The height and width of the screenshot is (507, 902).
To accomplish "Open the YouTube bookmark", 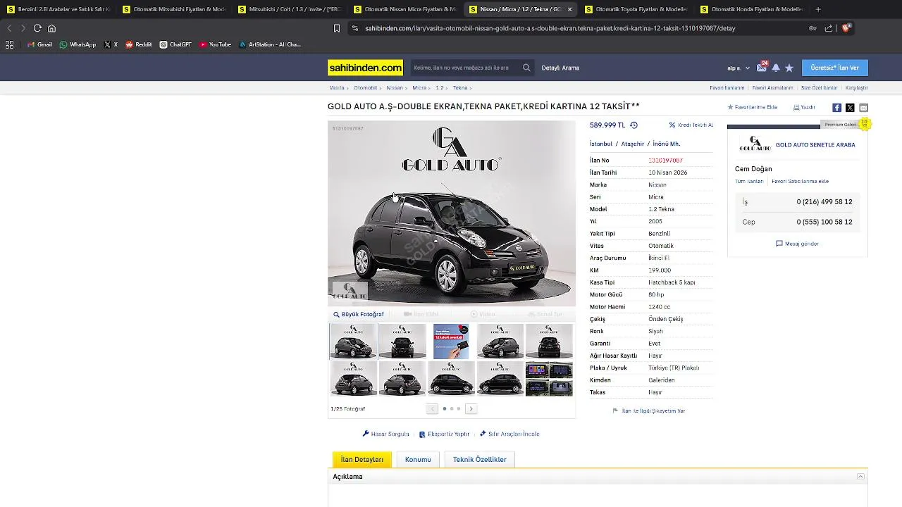I will pyautogui.click(x=215, y=44).
